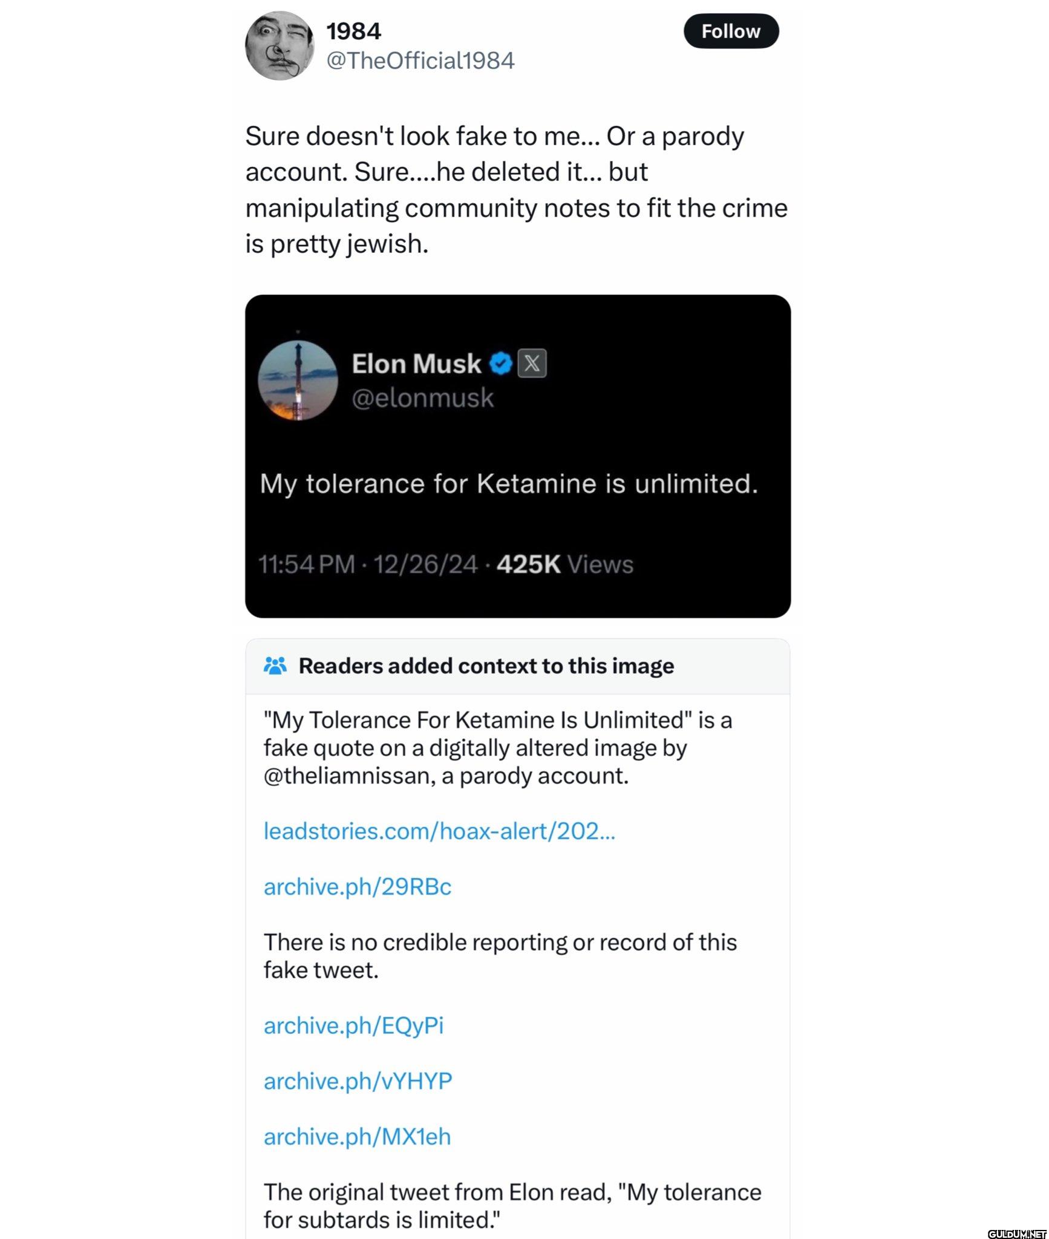Viewport: 1049px width, 1239px height.
Task: Open the archive.ph/MX1eh link
Action: coord(357,1137)
